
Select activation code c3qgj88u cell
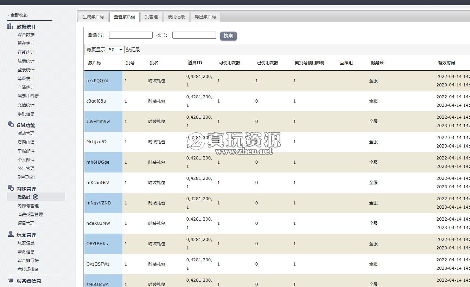pyautogui.click(x=103, y=101)
